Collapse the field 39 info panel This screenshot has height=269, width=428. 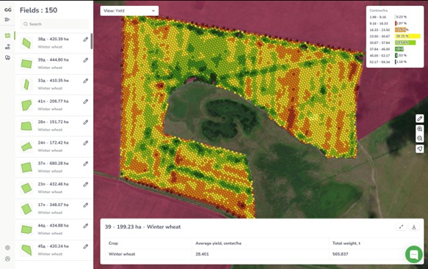[x=402, y=226]
